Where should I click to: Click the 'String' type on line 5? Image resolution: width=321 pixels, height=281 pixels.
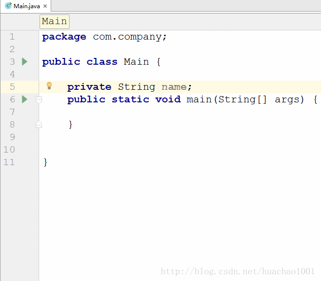pyautogui.click(x=137, y=87)
